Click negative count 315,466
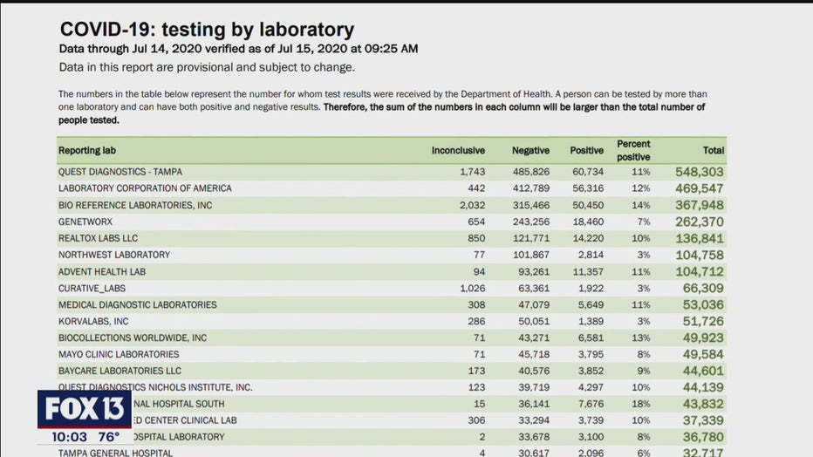 (x=531, y=205)
